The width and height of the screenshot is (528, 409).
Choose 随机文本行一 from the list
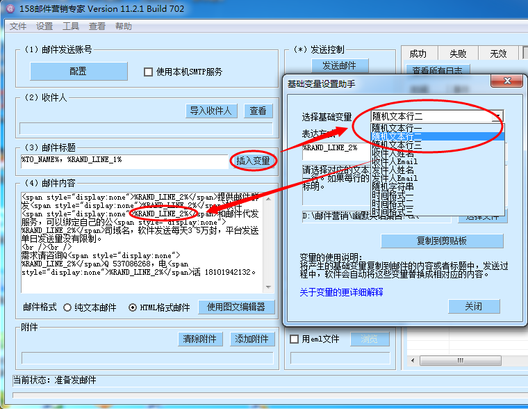click(438, 128)
